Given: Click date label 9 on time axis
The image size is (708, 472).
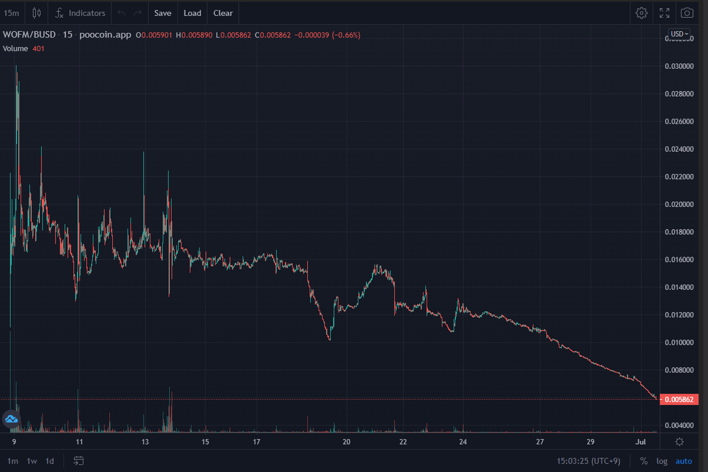Looking at the screenshot, I should (x=14, y=441).
